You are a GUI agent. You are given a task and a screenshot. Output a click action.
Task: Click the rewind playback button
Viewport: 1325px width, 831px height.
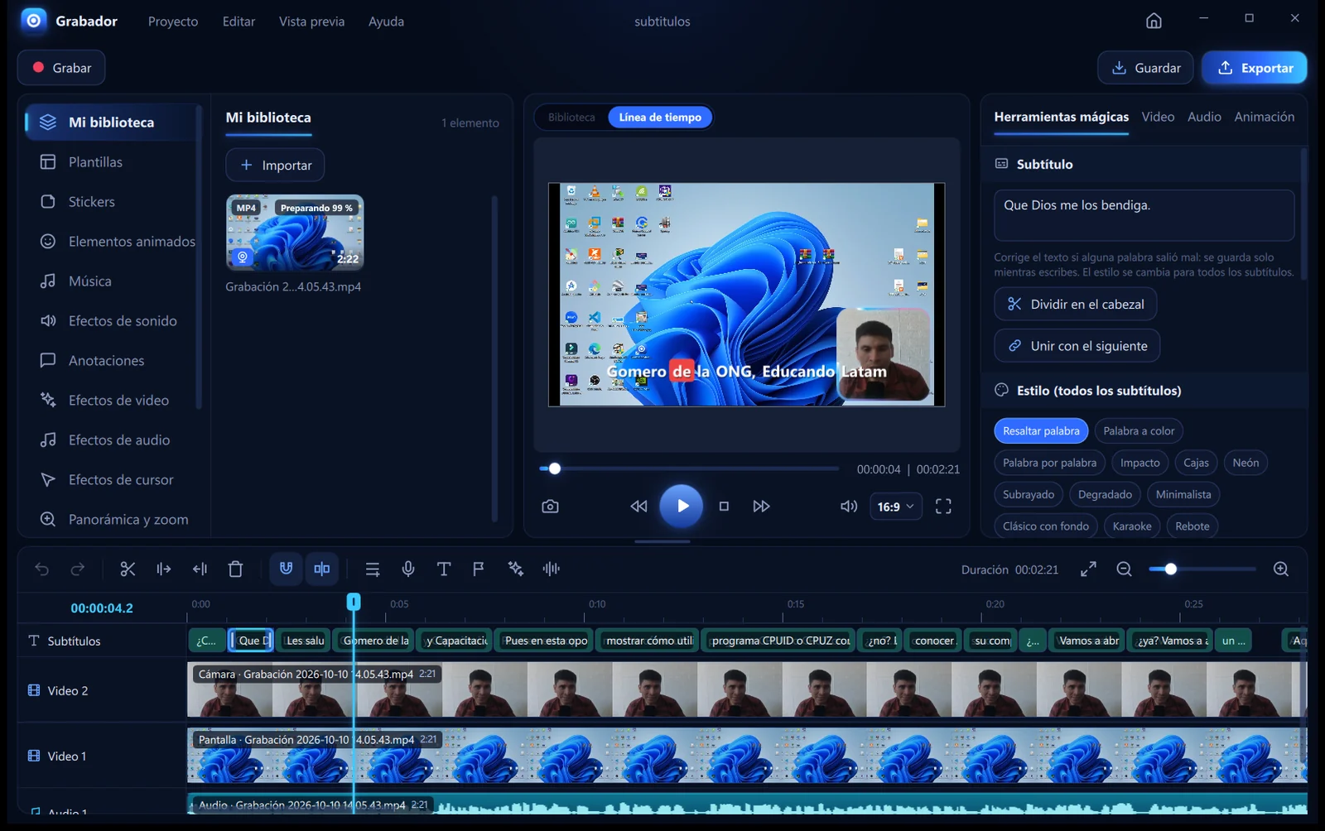(x=638, y=507)
